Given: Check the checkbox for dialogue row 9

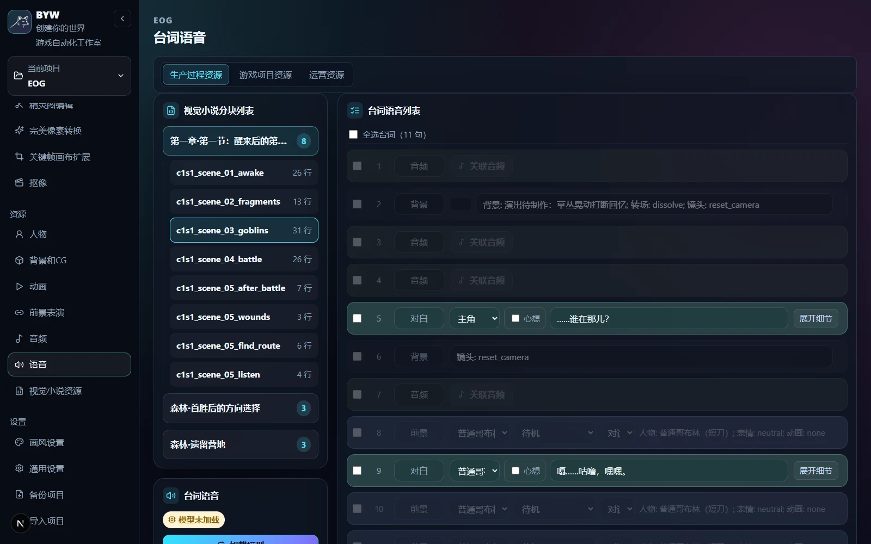Looking at the screenshot, I should pos(357,471).
